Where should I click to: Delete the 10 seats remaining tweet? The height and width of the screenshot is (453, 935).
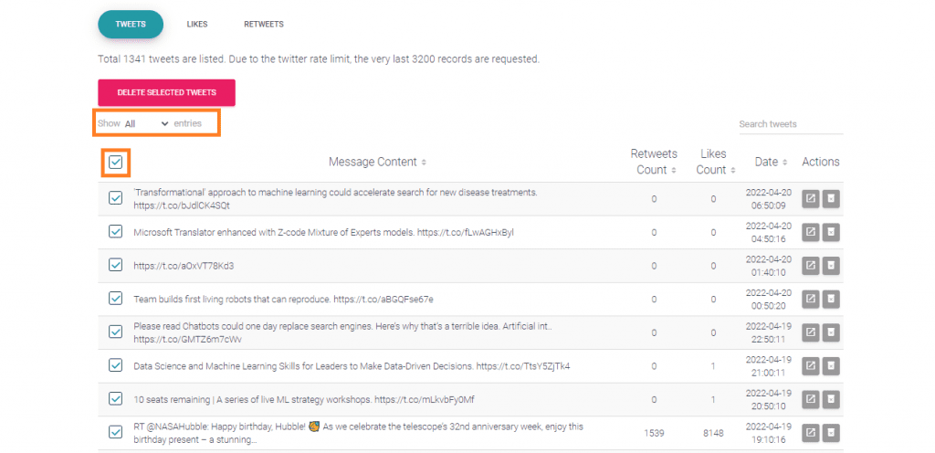(x=831, y=399)
